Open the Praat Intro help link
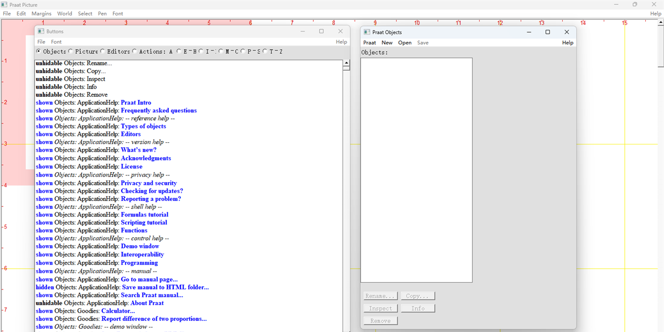The height and width of the screenshot is (332, 664). (x=136, y=102)
